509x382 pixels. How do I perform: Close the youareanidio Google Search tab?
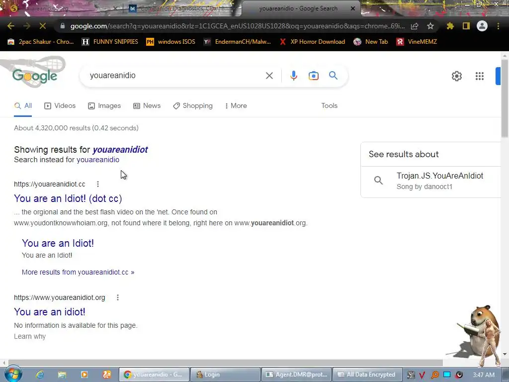(353, 8)
